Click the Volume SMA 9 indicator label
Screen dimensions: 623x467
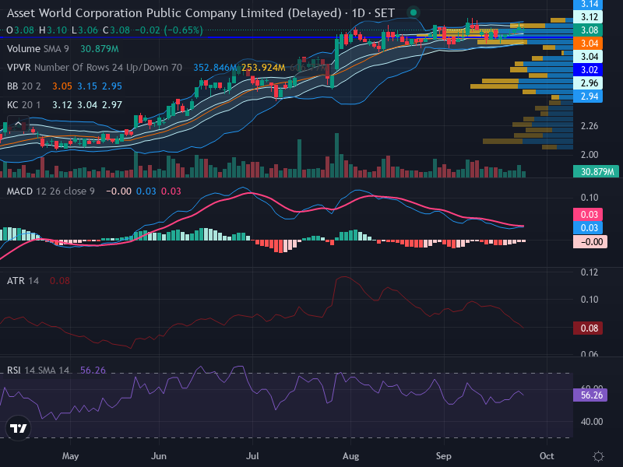pyautogui.click(x=37, y=49)
